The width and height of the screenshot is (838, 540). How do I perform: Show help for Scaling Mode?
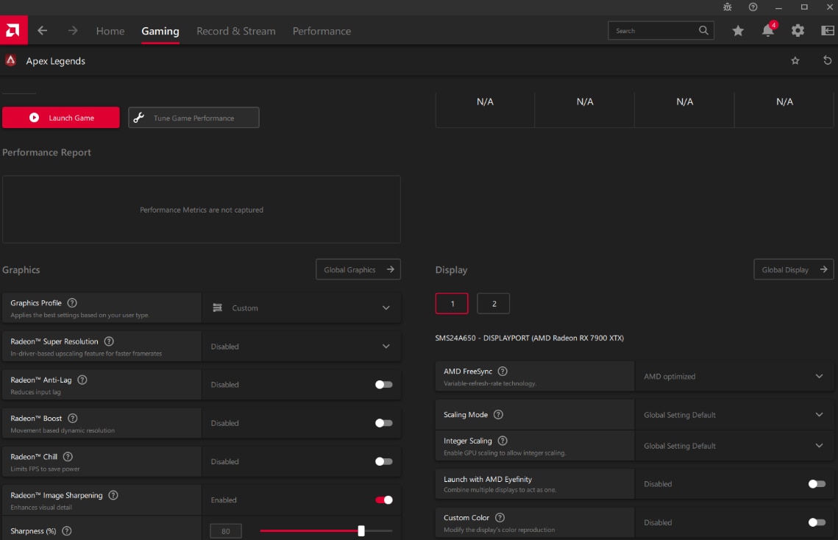(x=499, y=414)
